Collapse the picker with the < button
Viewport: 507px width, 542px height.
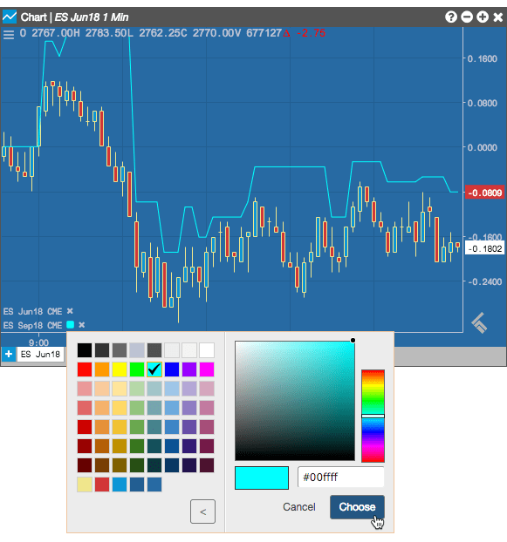(202, 512)
